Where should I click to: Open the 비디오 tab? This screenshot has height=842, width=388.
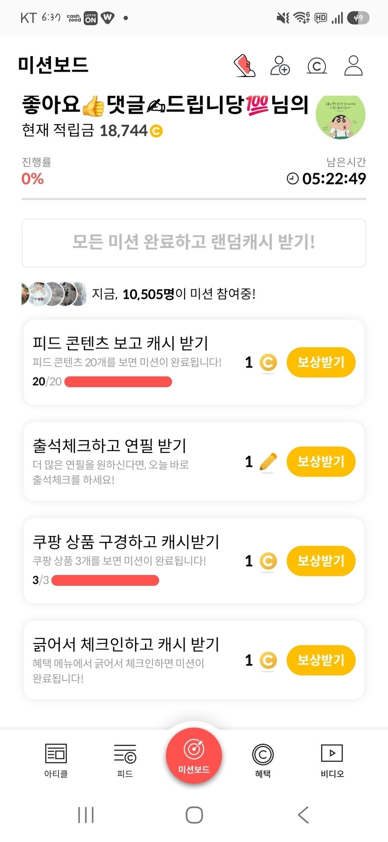click(332, 761)
